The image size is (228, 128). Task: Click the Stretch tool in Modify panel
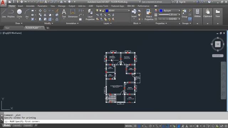(x=40, y=19)
